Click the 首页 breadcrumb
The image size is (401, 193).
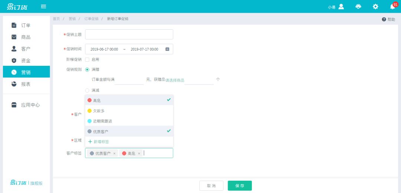(x=56, y=19)
